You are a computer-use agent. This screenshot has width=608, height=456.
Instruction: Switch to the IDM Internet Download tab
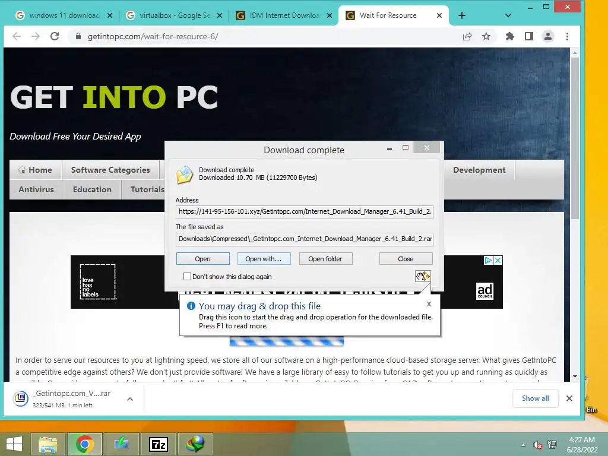284,15
